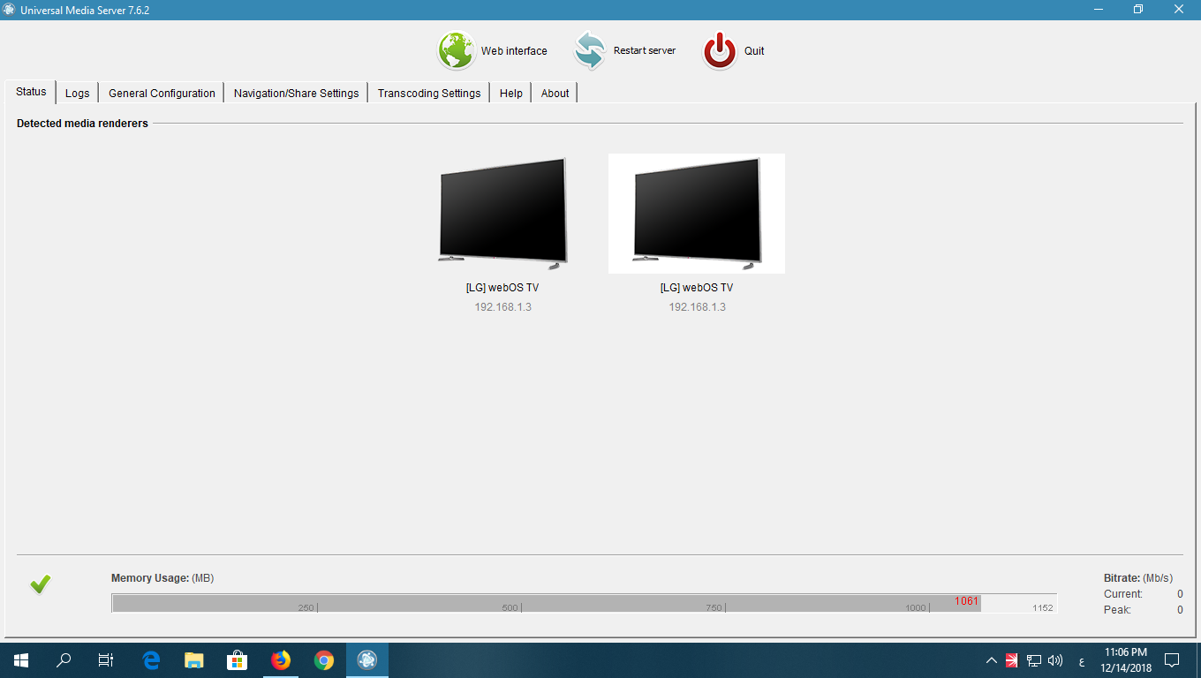Open the General Configuration tab
The height and width of the screenshot is (678, 1201).
pyautogui.click(x=162, y=93)
